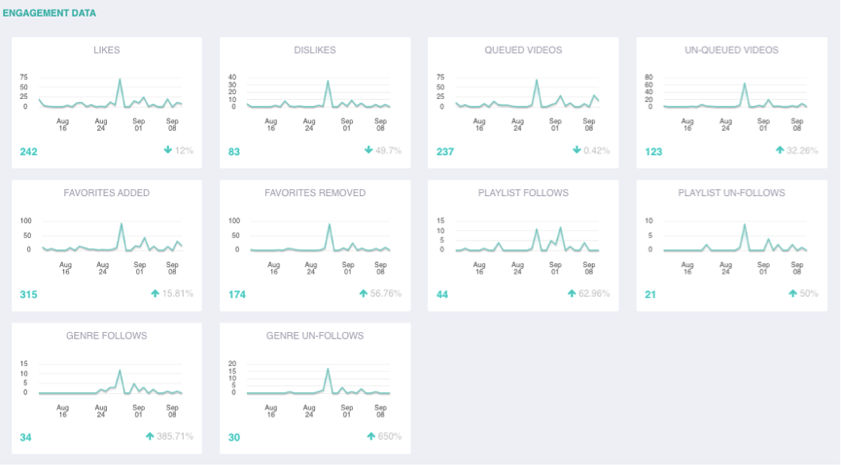This screenshot has width=841, height=465.
Task: Select the GENRE UN-FOLLOWS card title
Action: coord(315,336)
